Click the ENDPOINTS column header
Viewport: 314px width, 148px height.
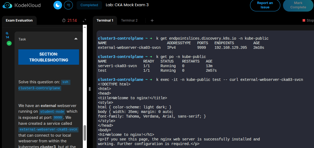[x=224, y=43]
